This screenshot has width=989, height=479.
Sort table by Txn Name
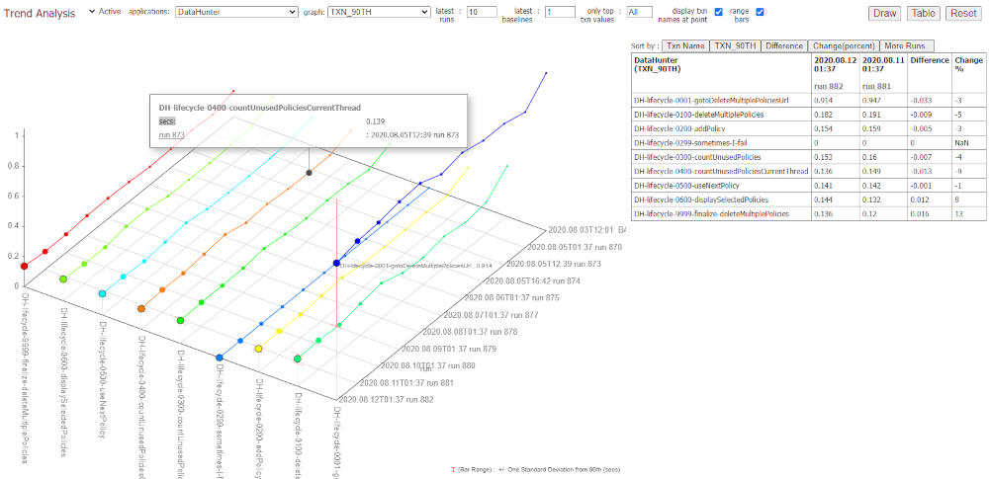pyautogui.click(x=685, y=46)
